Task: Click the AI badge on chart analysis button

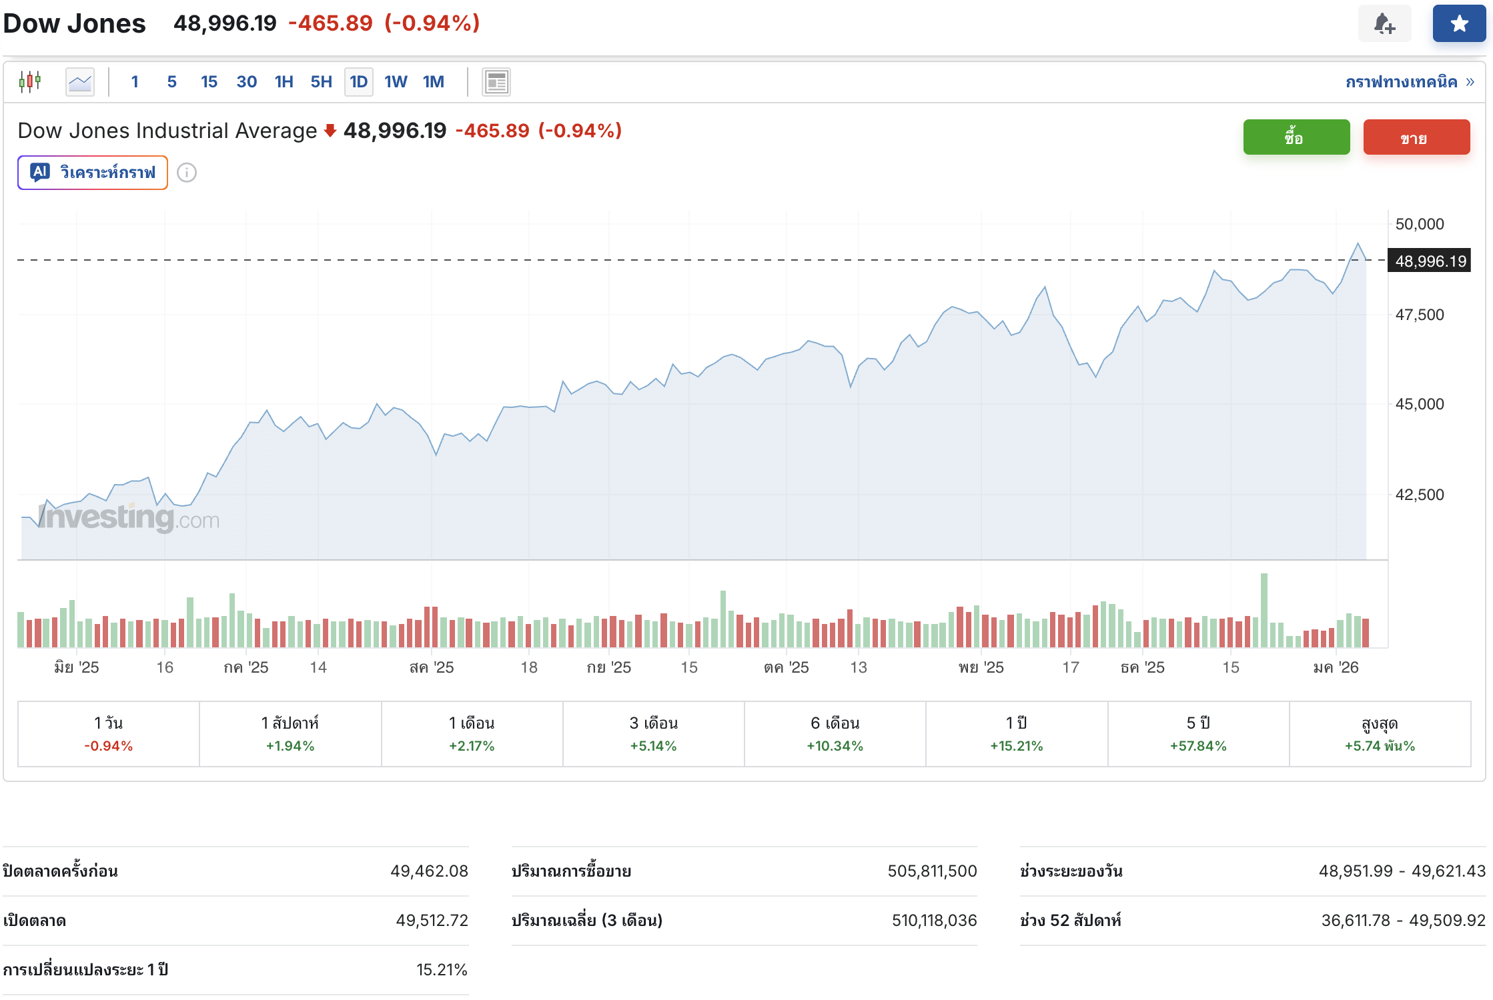Action: click(40, 172)
